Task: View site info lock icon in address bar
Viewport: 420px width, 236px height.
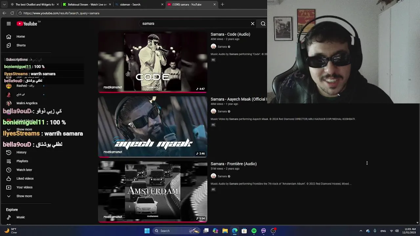Action: pos(20,13)
